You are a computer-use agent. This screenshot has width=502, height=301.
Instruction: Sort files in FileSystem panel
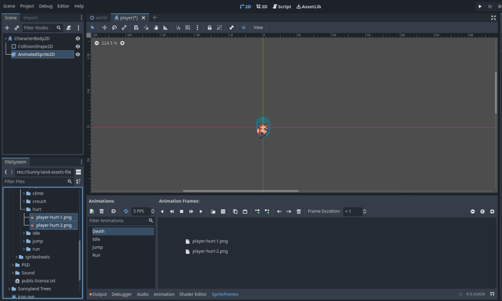coord(78,182)
